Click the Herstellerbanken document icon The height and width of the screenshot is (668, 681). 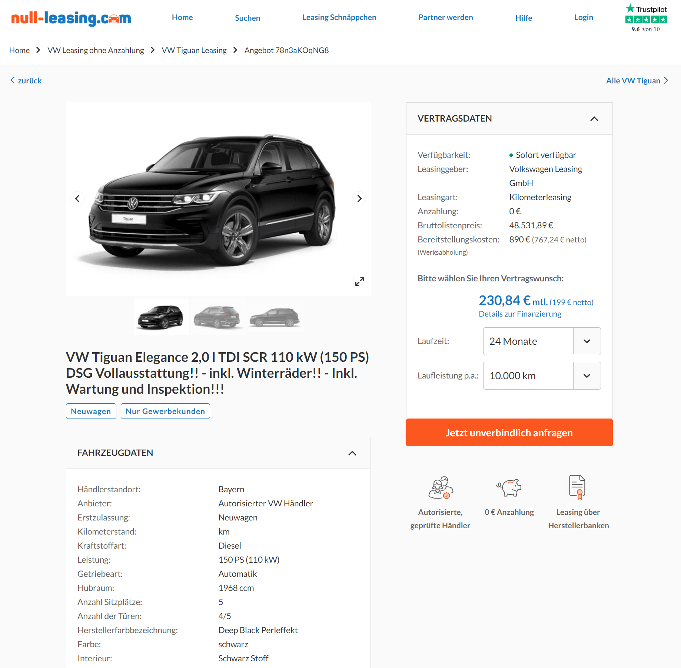pos(577,487)
